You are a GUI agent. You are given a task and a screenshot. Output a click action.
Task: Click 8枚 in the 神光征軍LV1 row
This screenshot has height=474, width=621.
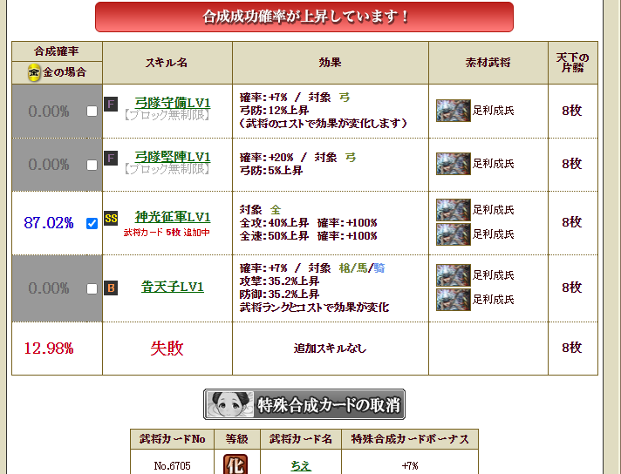(572, 222)
